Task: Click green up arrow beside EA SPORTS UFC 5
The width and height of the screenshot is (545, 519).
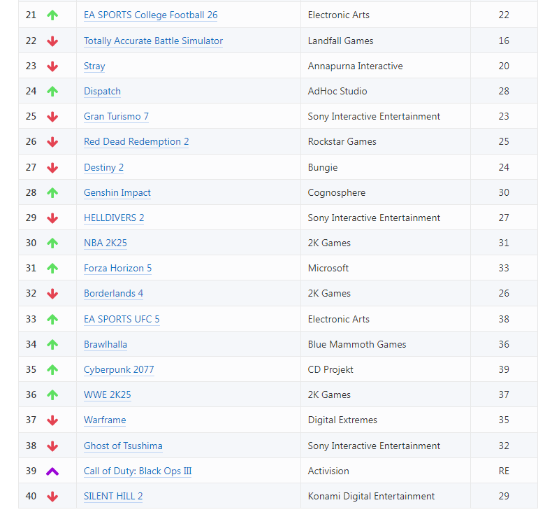Action: 52,319
